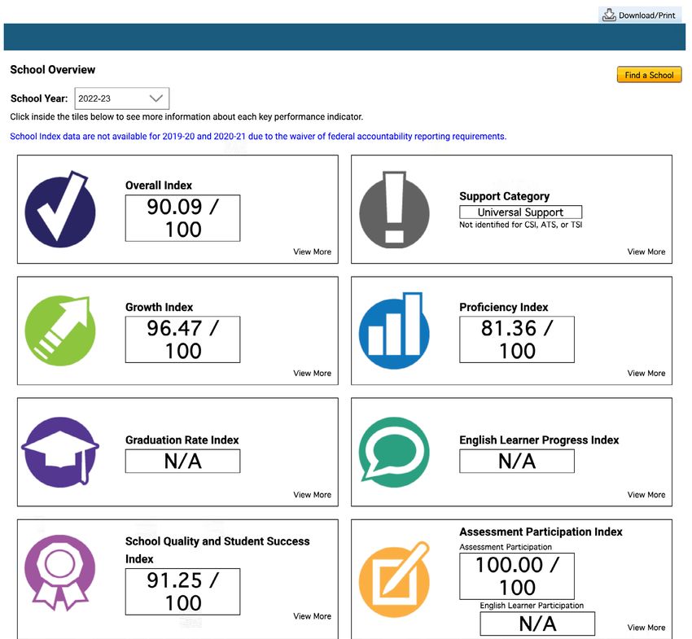Open View More in Assessment Participation tile
The image size is (692, 639).
coord(646,627)
